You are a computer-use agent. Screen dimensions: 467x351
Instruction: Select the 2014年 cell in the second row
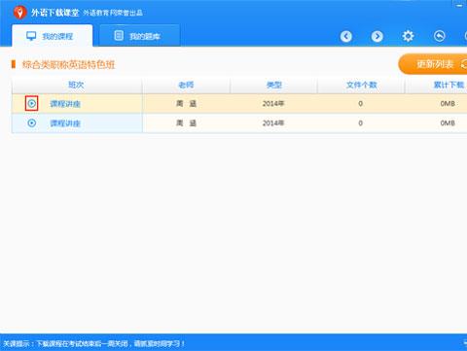click(x=273, y=123)
